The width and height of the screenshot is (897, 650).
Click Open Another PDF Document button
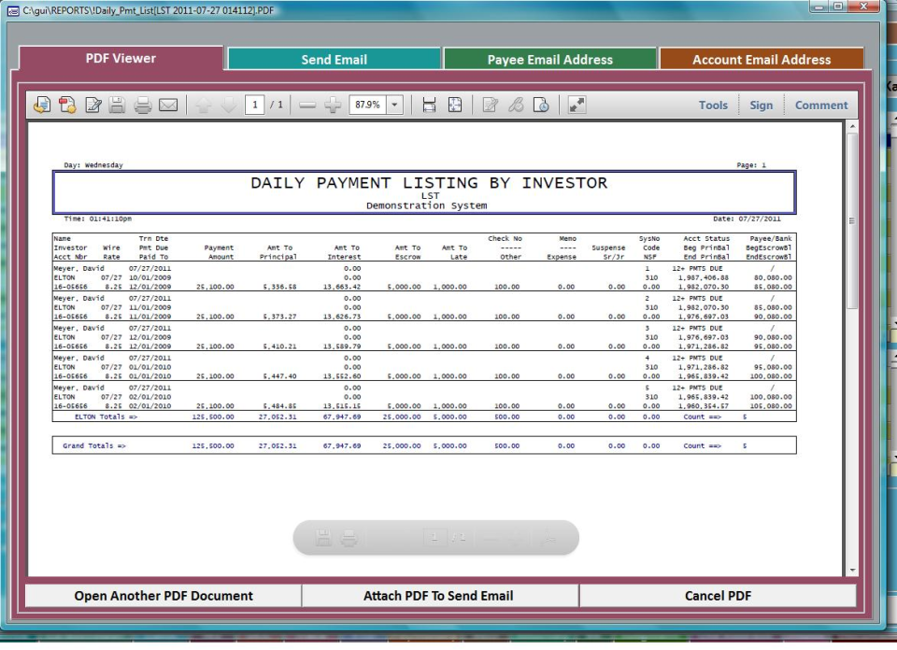click(164, 596)
